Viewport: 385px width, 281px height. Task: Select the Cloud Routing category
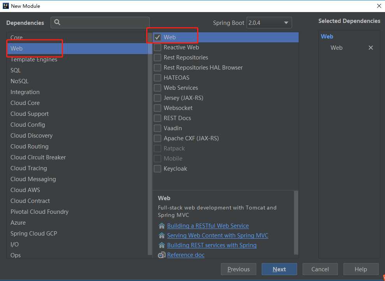pos(77,147)
